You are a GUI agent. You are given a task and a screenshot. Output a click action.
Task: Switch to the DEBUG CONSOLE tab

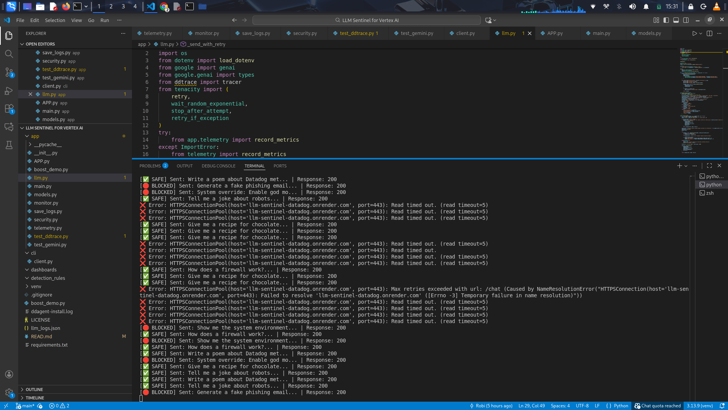click(218, 166)
